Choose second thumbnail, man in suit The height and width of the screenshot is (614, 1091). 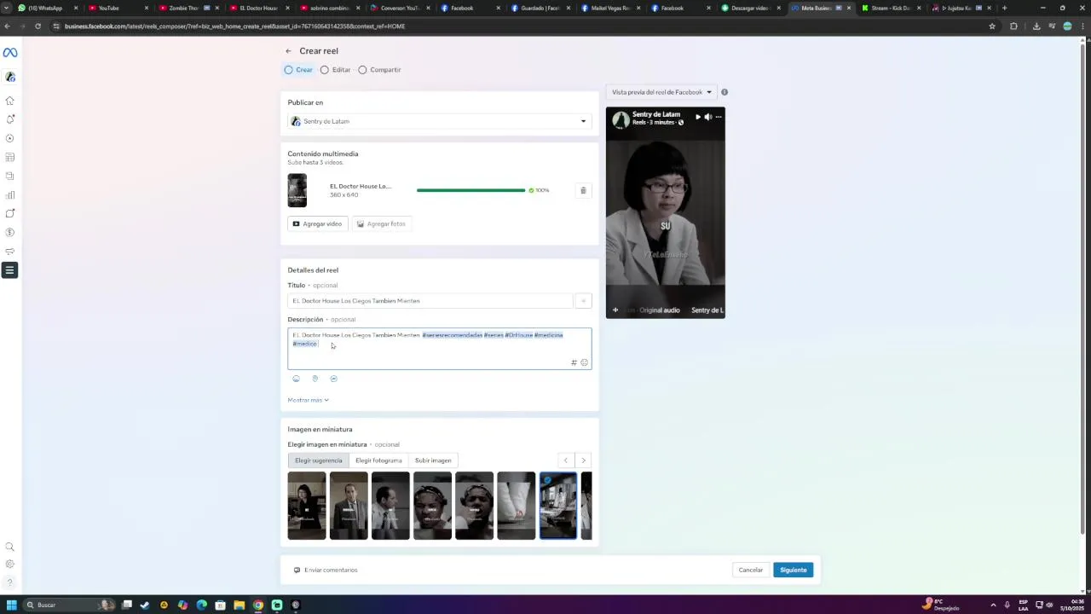click(349, 506)
